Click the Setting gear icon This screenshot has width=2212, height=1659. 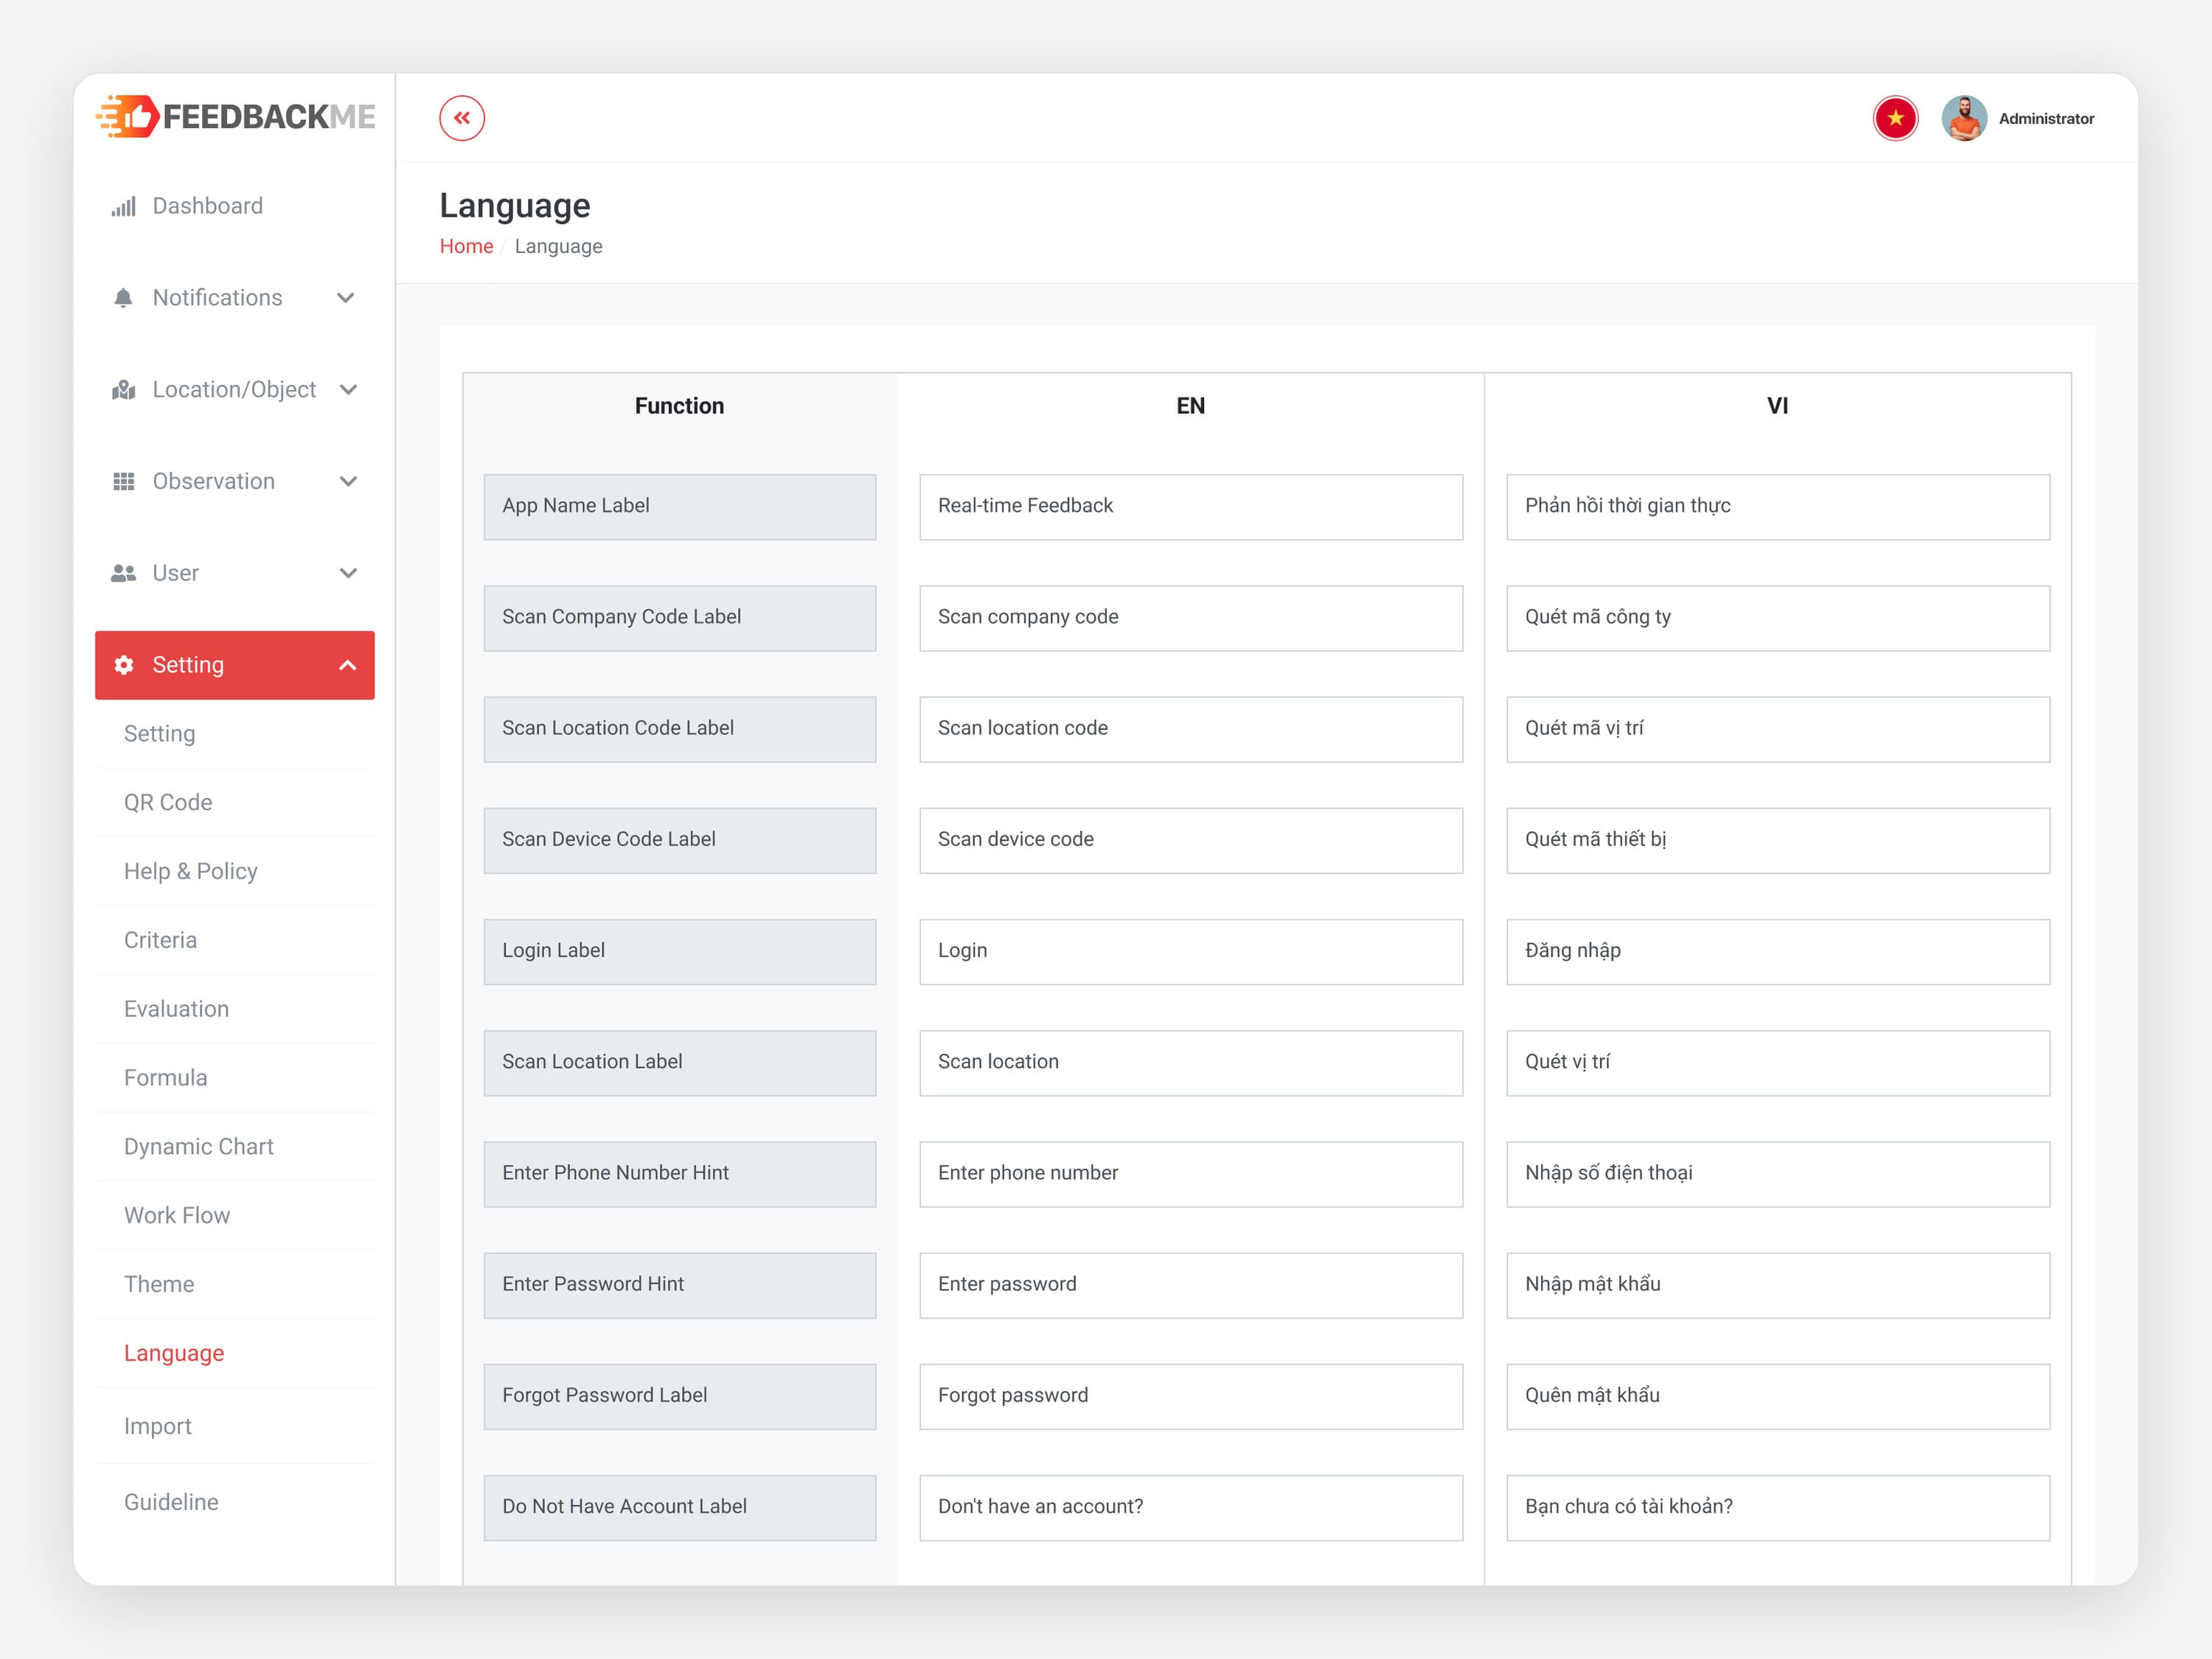coord(123,665)
